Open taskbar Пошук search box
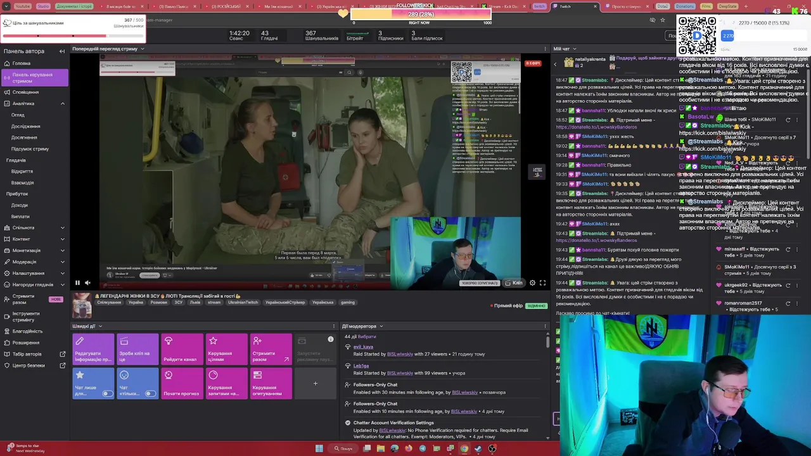 344,448
